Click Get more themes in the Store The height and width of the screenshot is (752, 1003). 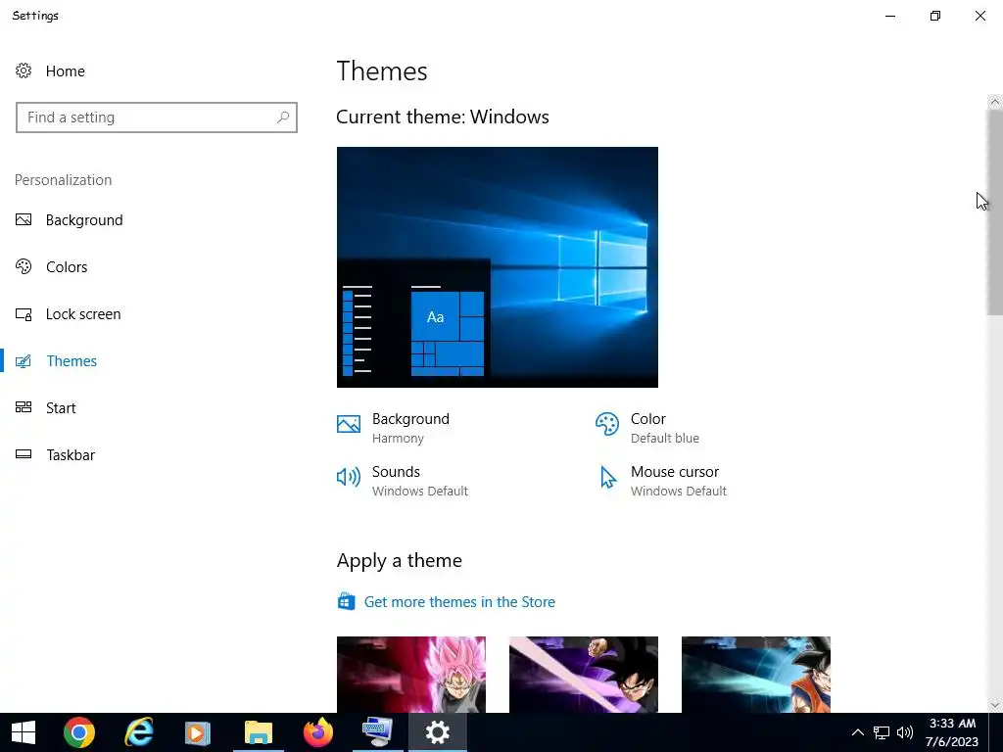click(459, 602)
